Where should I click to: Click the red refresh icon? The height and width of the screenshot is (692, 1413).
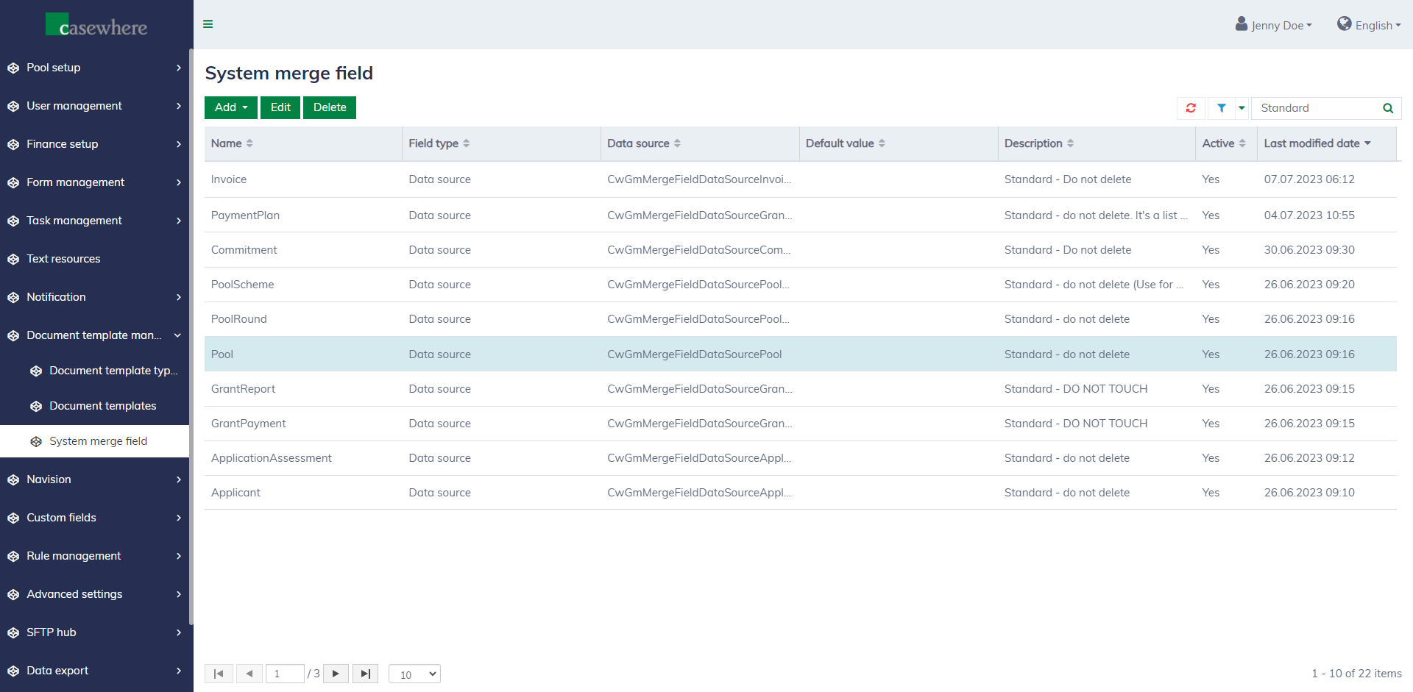pyautogui.click(x=1191, y=108)
